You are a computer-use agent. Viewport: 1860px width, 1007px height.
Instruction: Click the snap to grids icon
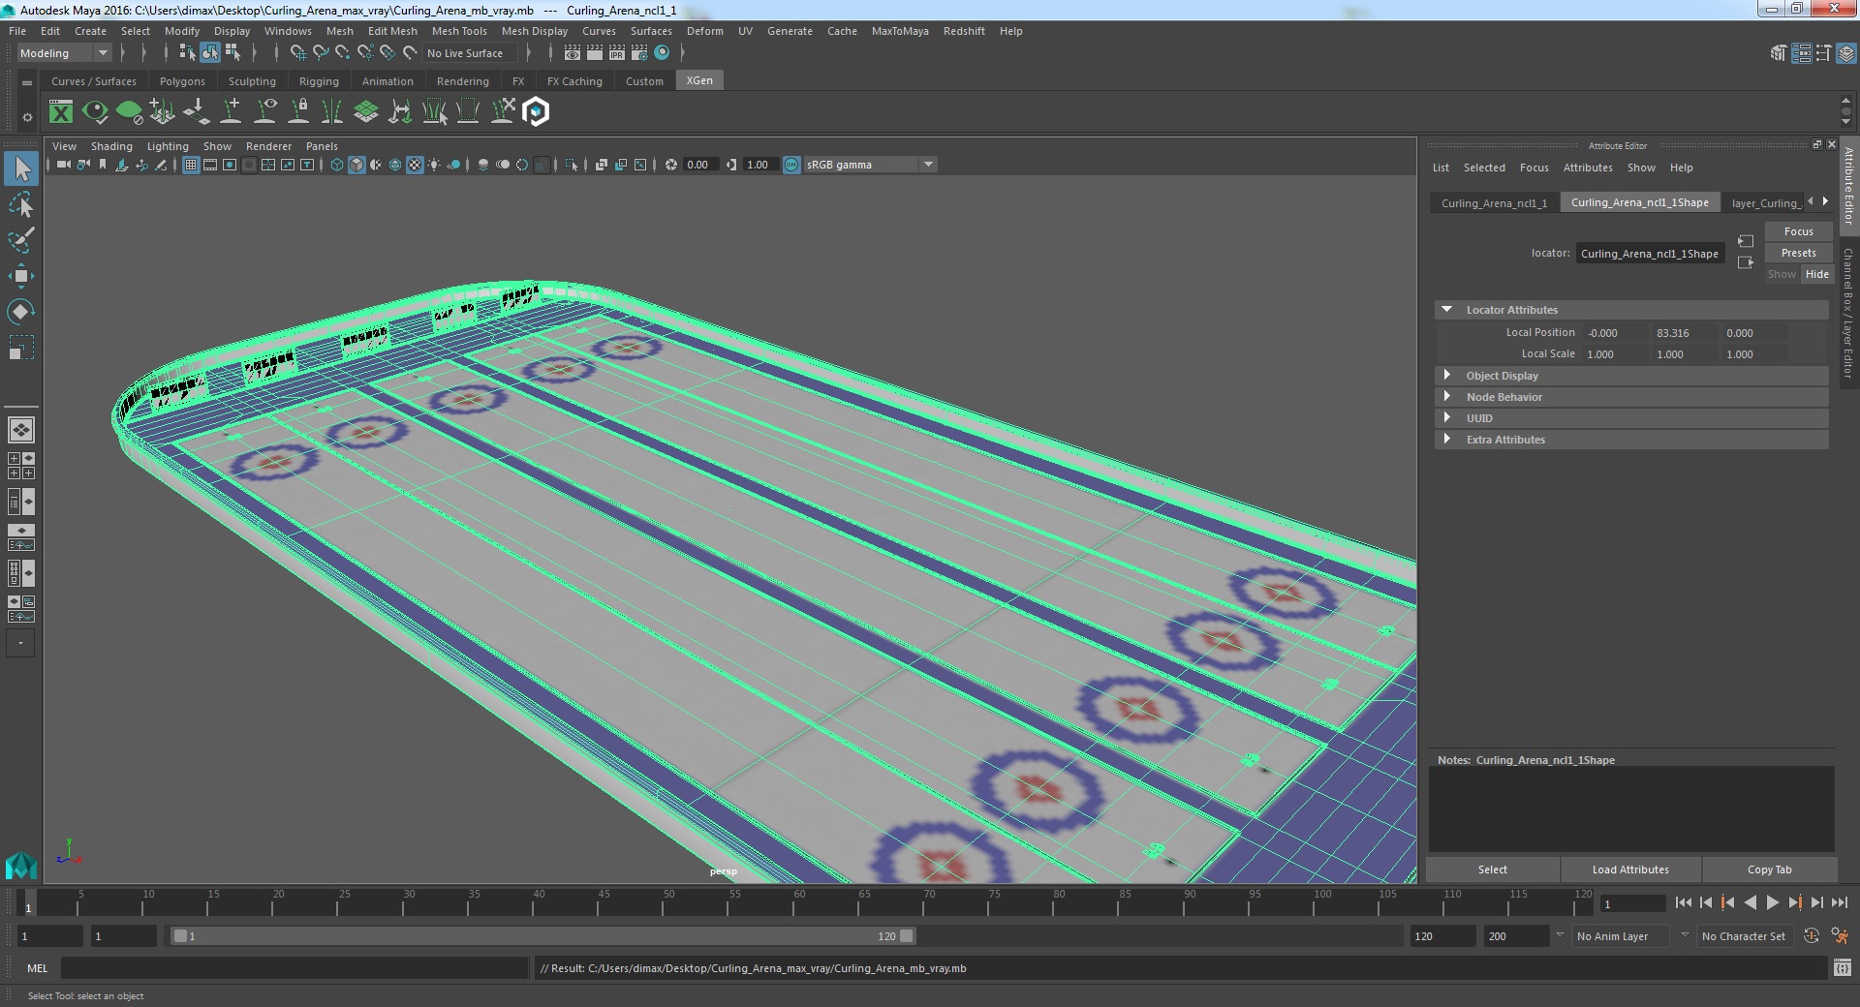[298, 53]
